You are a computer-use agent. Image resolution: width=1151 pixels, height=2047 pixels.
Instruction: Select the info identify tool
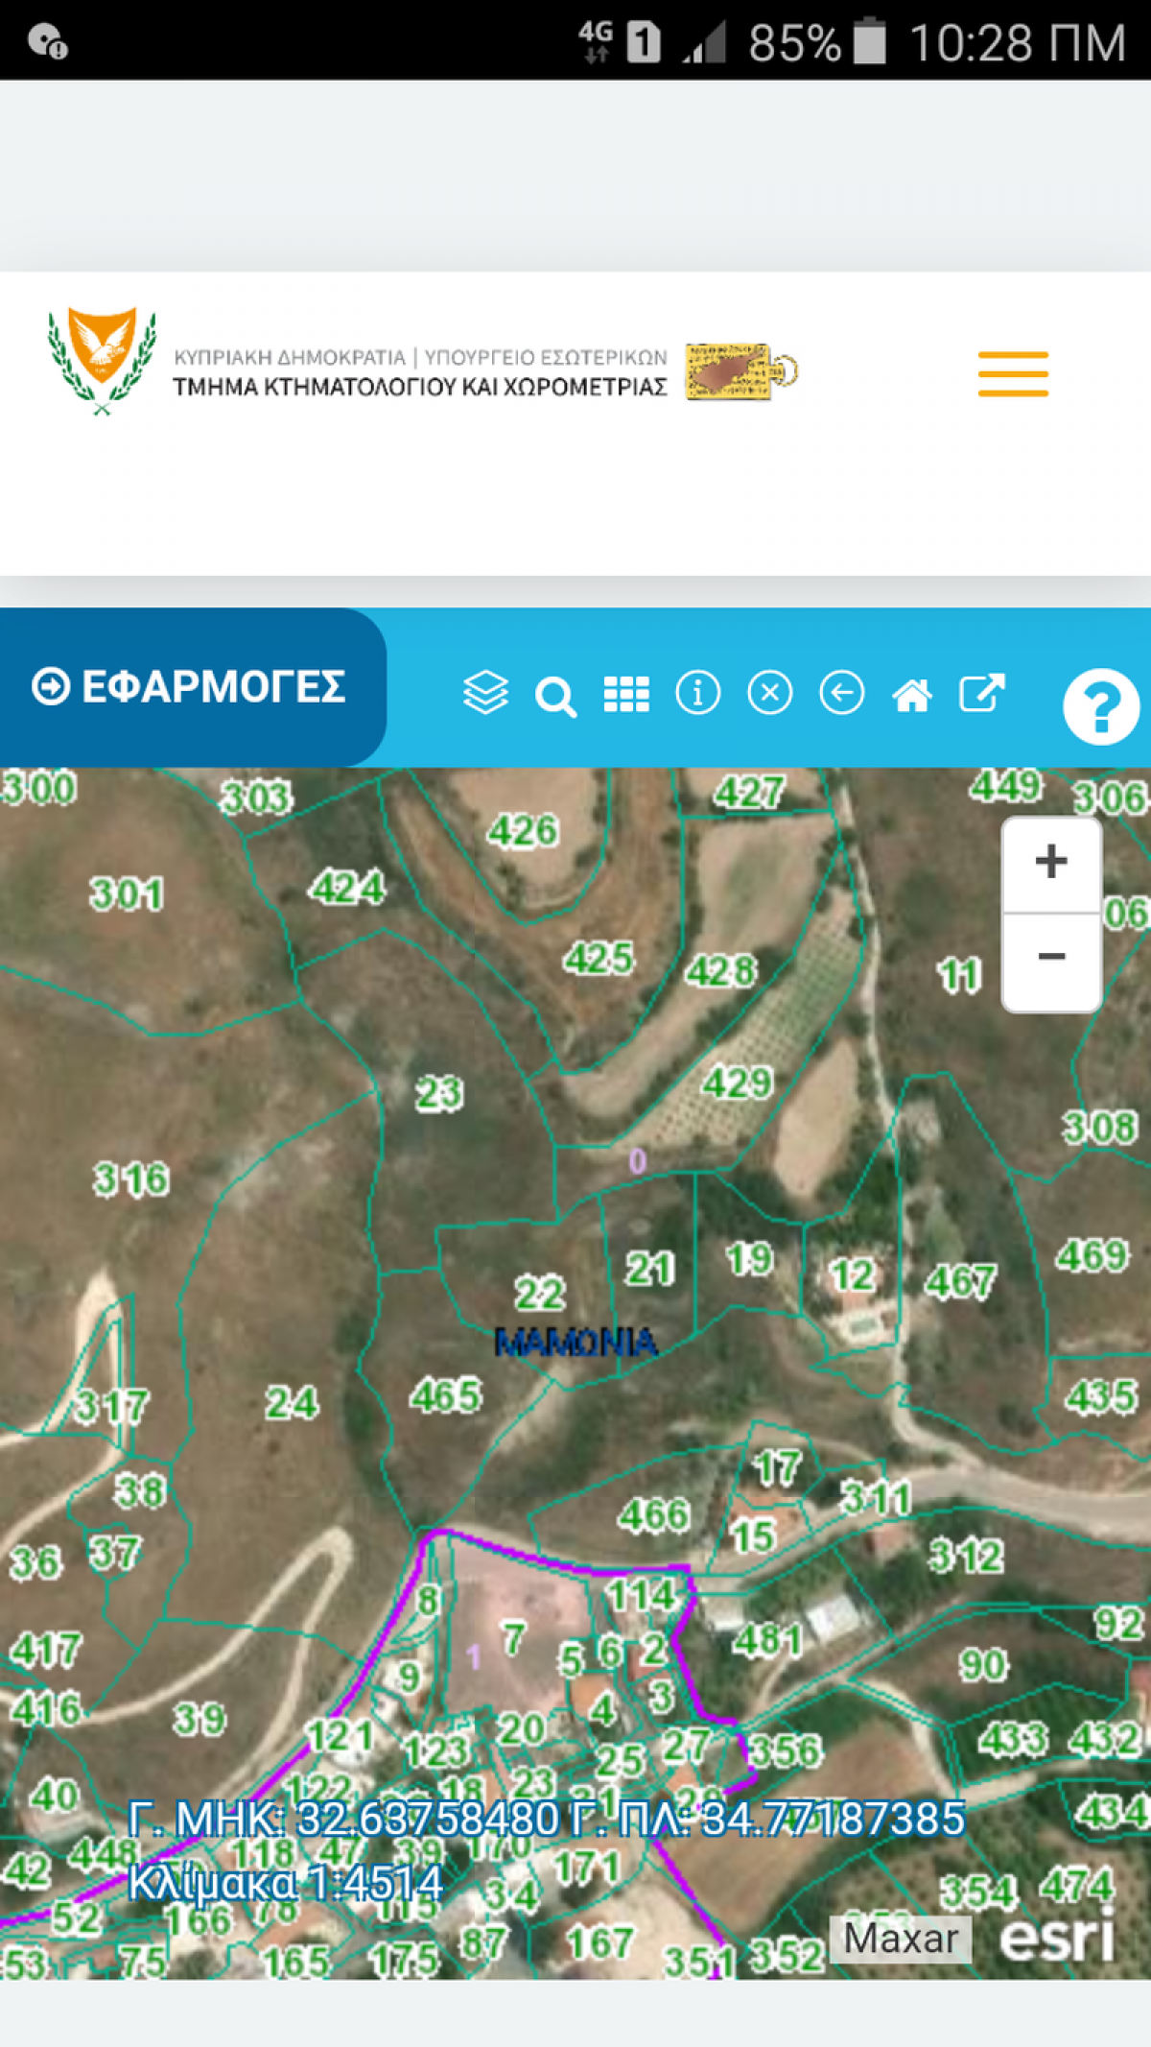pyautogui.click(x=697, y=692)
